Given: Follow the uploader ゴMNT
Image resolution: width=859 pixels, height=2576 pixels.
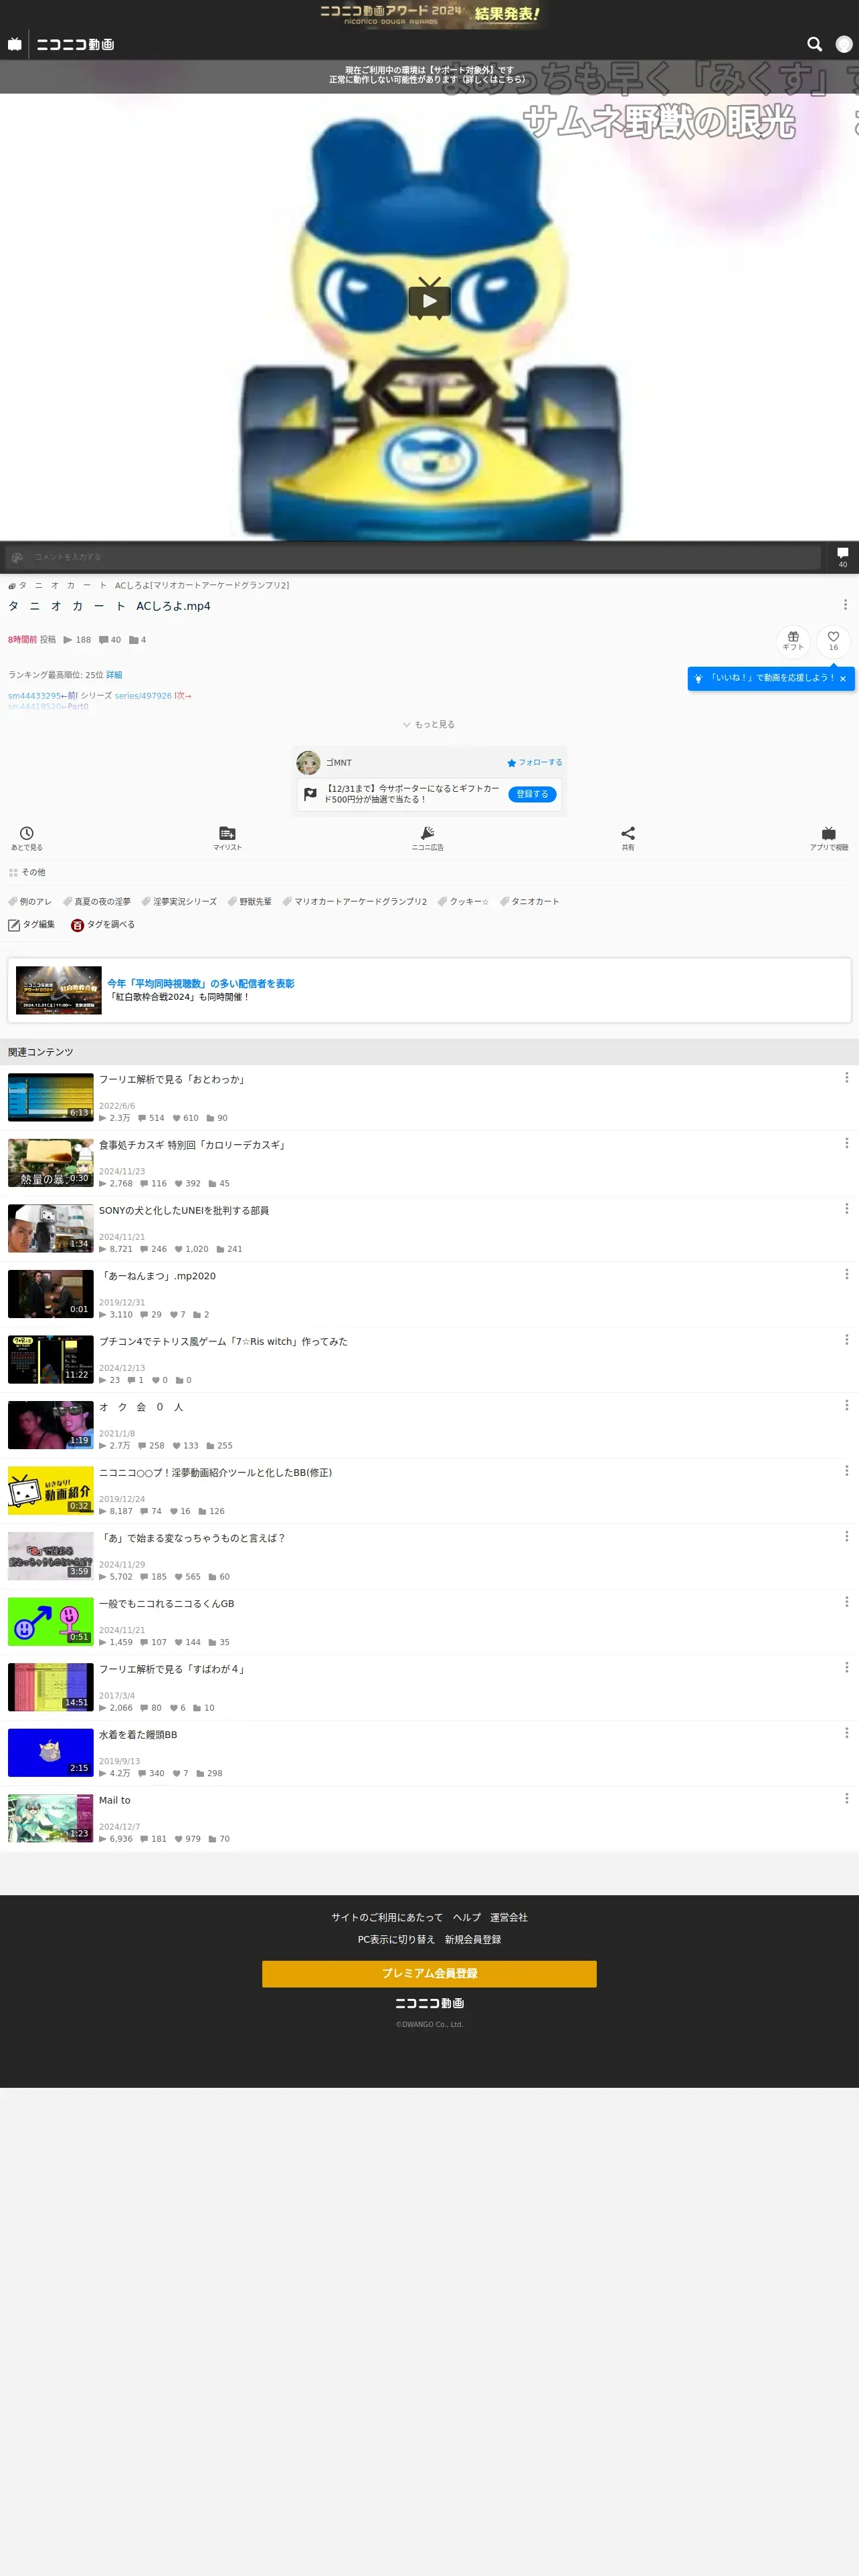Looking at the screenshot, I should click(534, 762).
